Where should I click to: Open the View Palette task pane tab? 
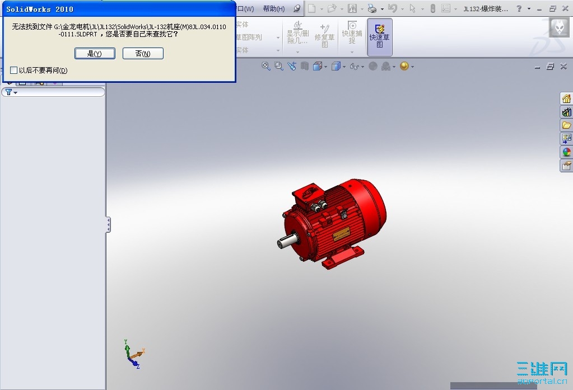point(566,139)
